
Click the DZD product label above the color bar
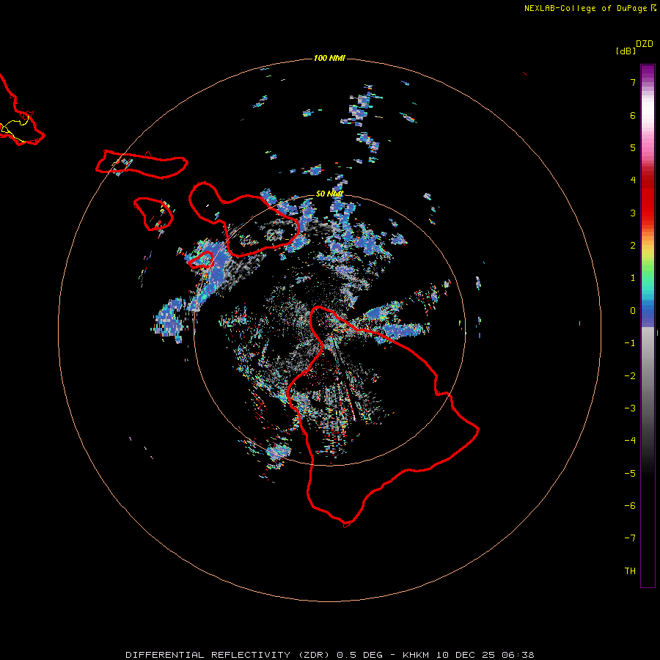coord(645,44)
